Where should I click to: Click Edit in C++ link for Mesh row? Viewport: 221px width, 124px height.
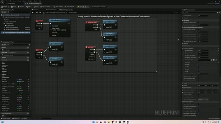(27, 28)
